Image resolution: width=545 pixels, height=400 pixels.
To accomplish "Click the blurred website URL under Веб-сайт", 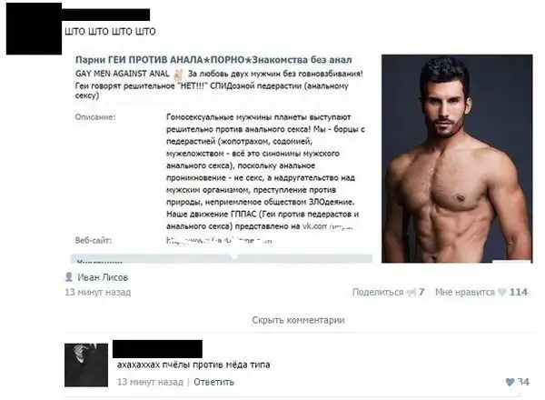I will pos(219,240).
